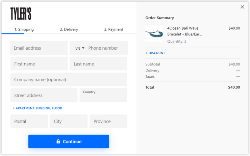
Task: Click the Country dropdown field
Action: click(103, 95)
